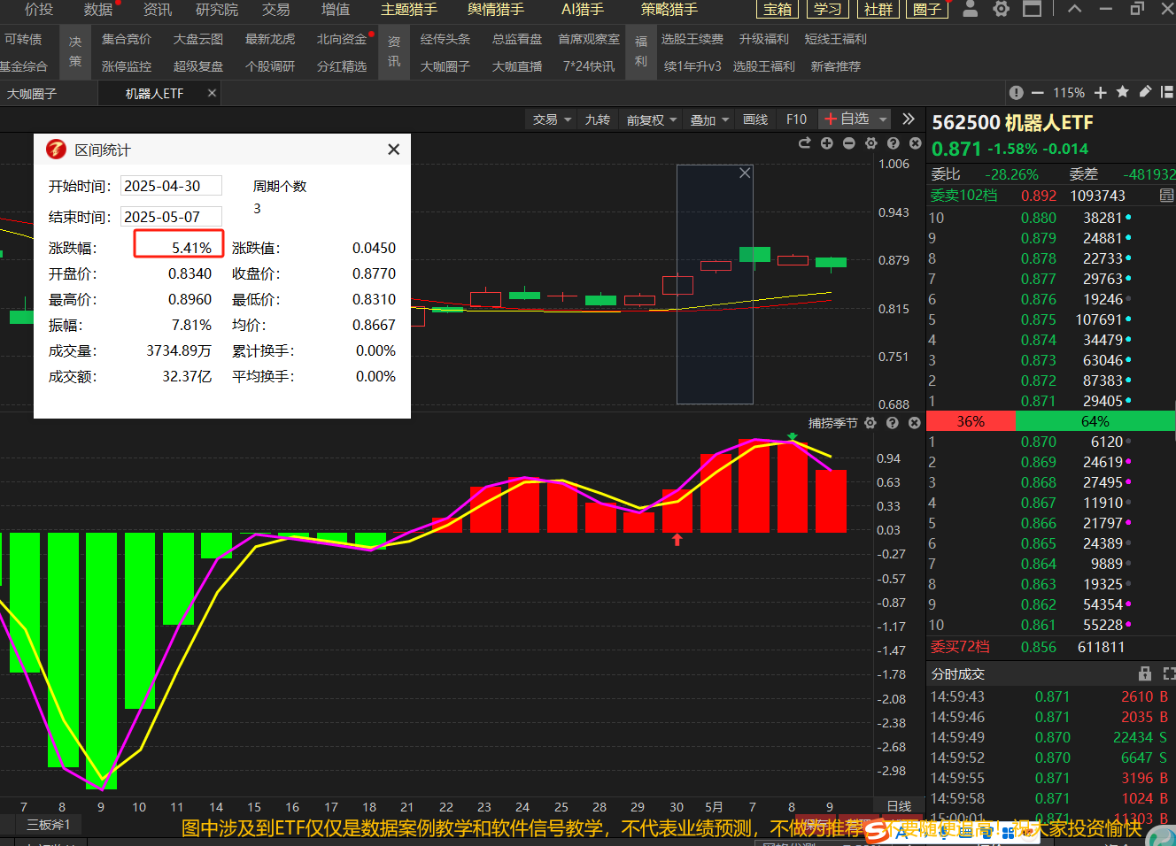Decrease zoom with the minus icon
The height and width of the screenshot is (846, 1176).
(x=1037, y=93)
